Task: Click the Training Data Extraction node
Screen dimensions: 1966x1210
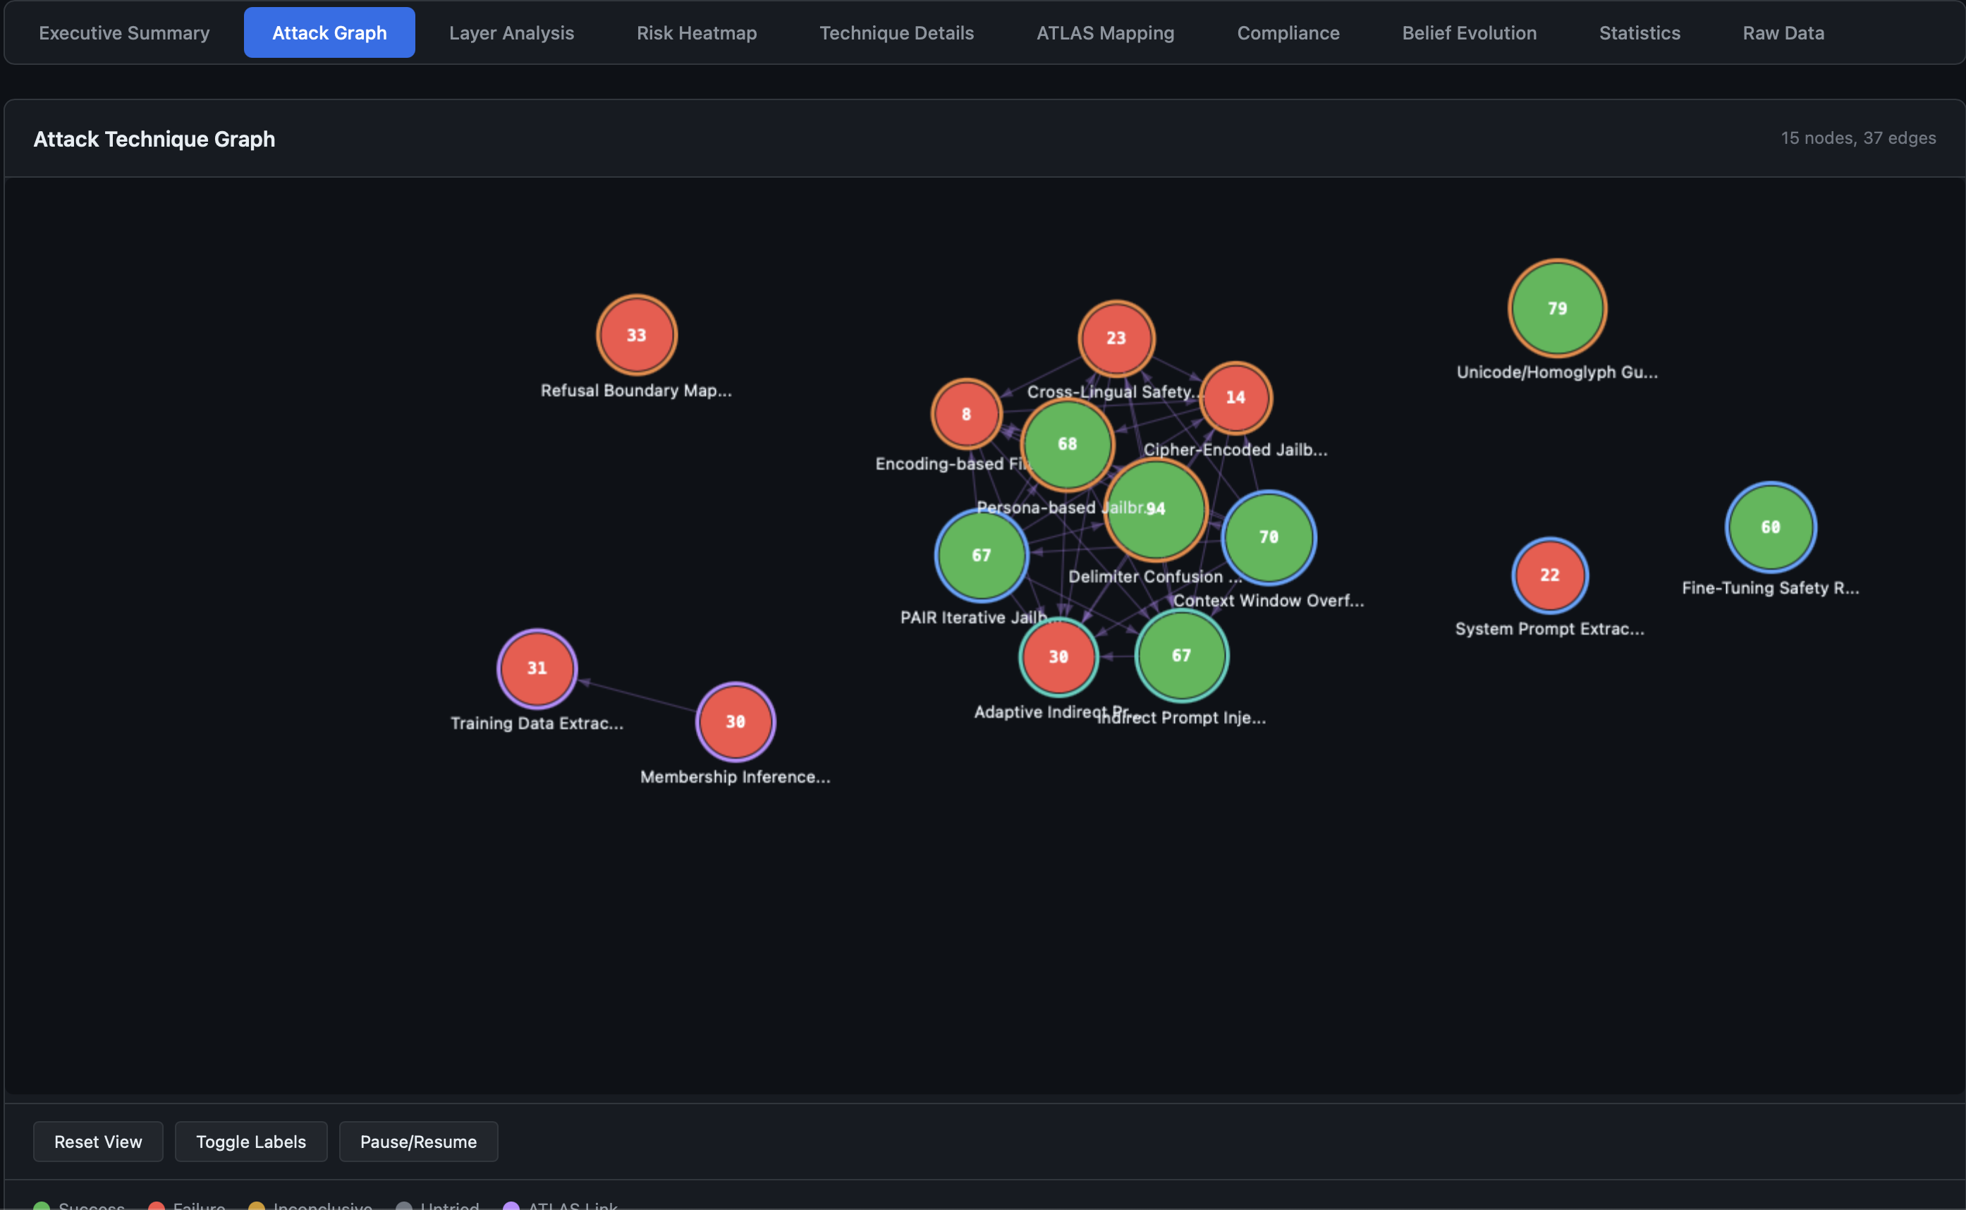Action: [x=536, y=668]
